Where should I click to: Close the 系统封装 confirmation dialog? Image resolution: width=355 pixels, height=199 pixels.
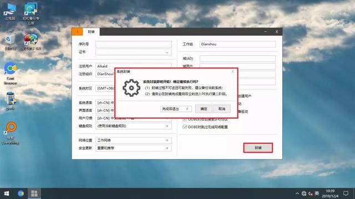click(232, 71)
